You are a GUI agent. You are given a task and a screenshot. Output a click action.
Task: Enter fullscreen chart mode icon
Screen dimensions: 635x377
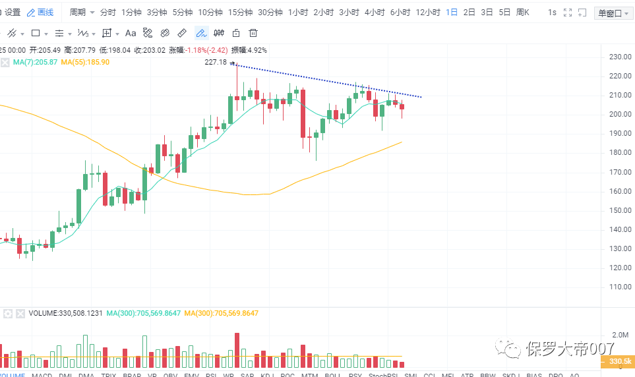pos(568,13)
